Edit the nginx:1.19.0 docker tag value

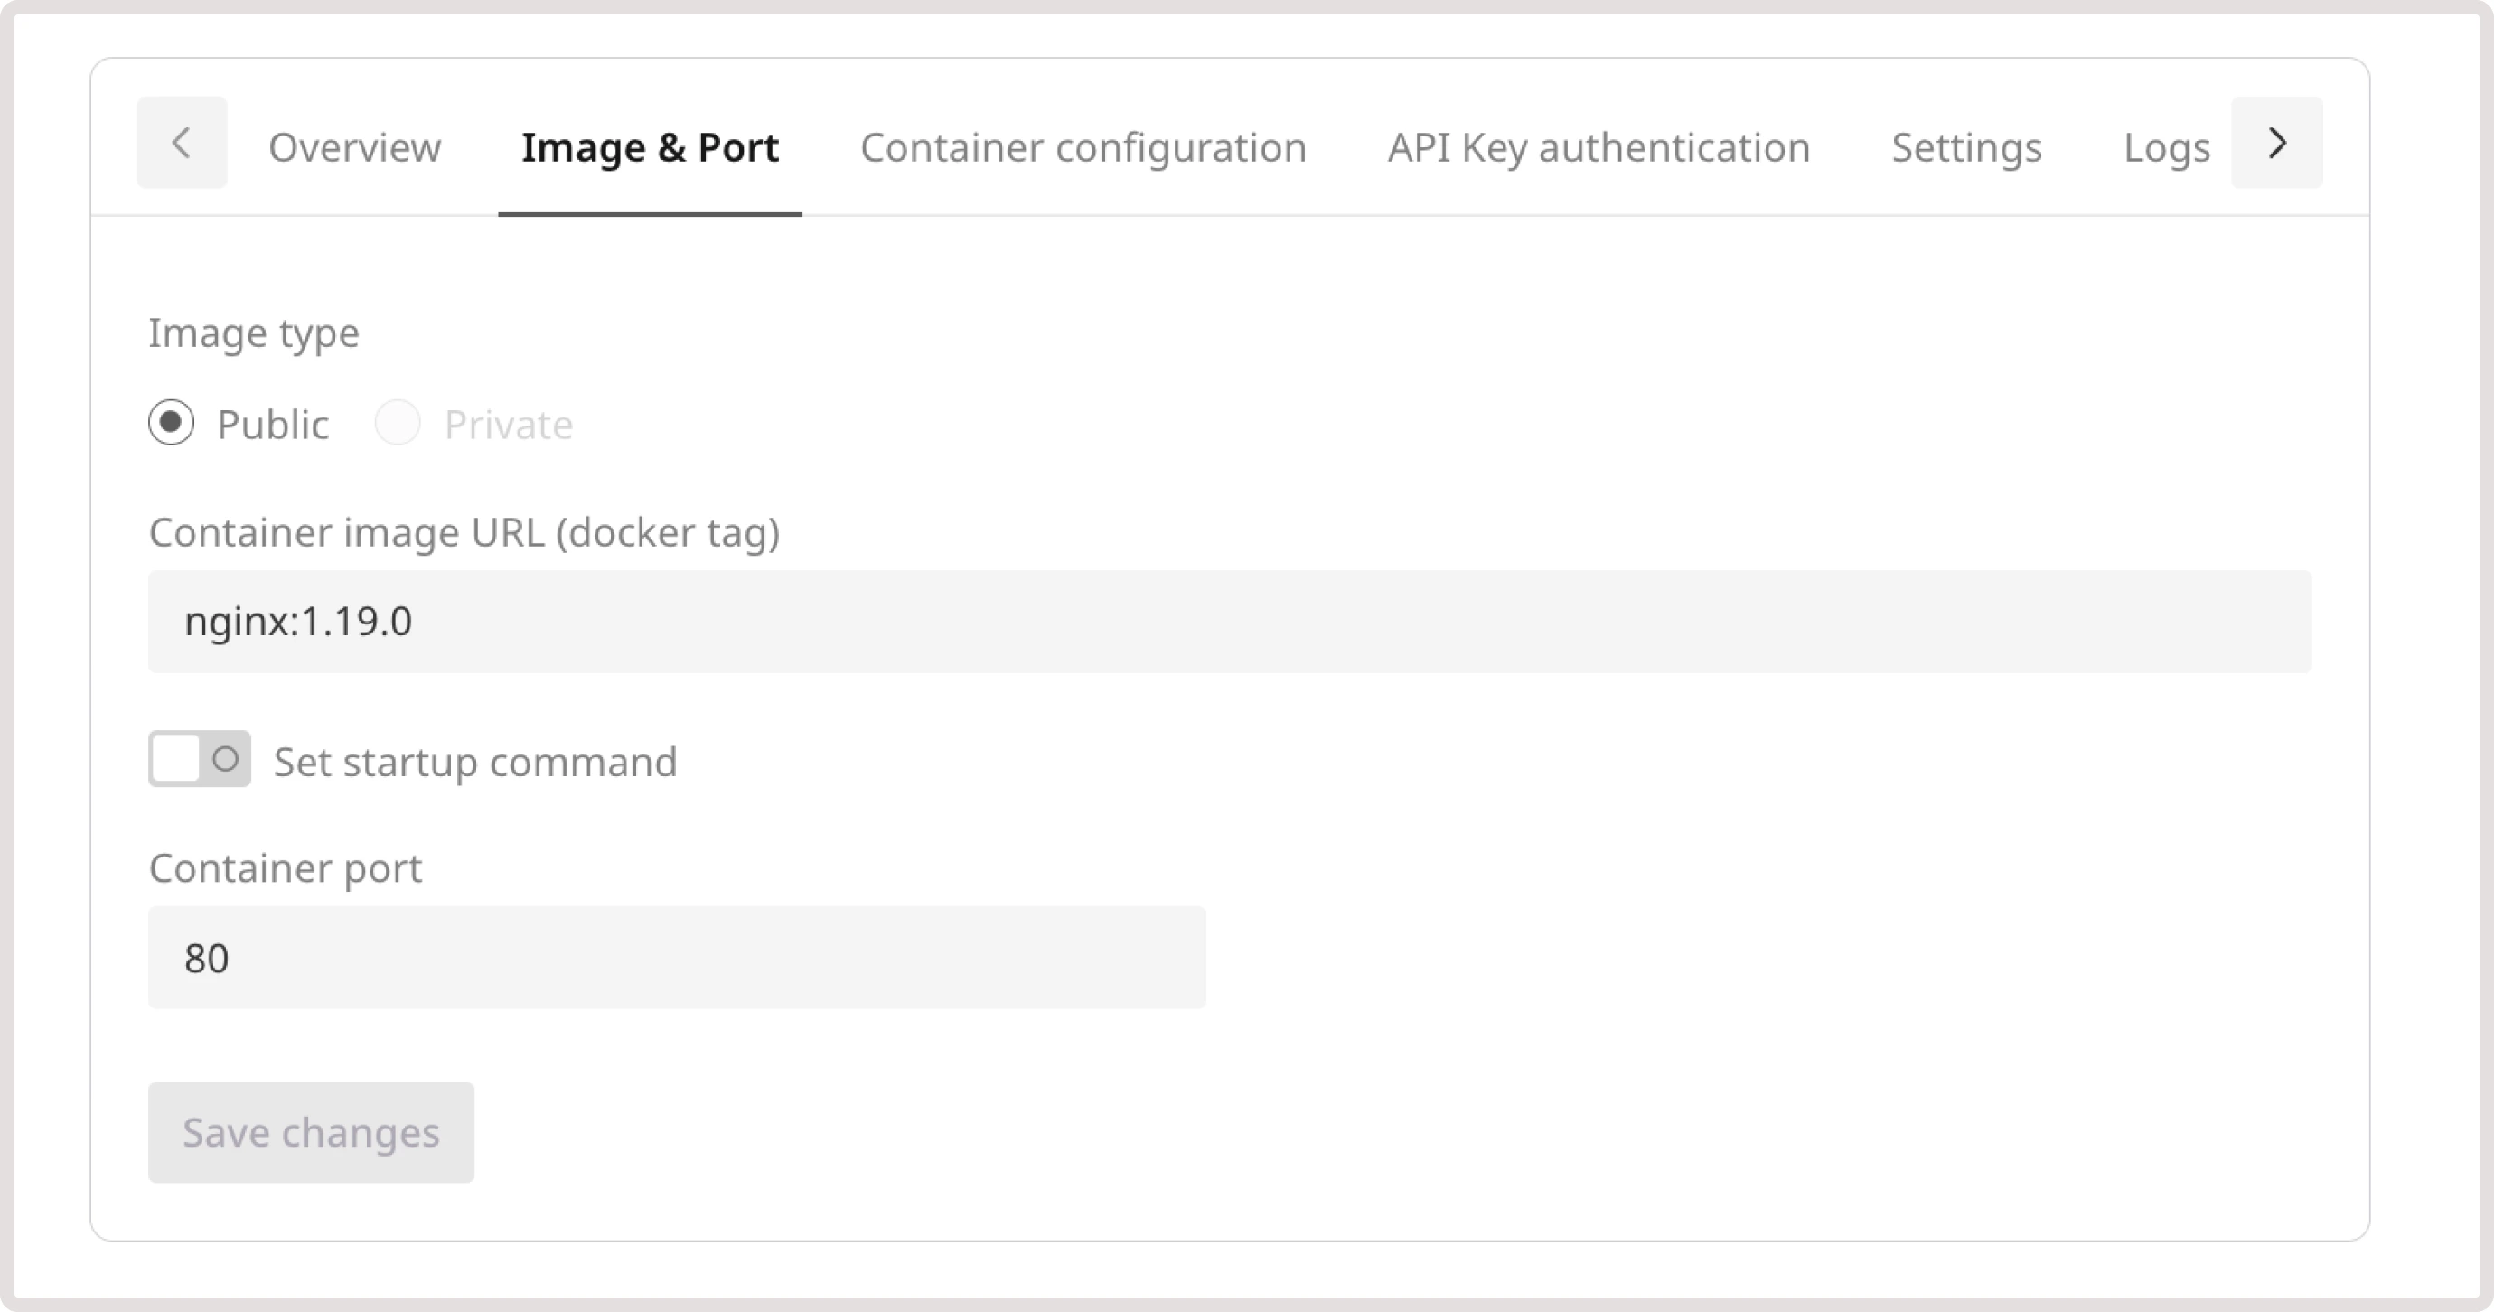299,621
